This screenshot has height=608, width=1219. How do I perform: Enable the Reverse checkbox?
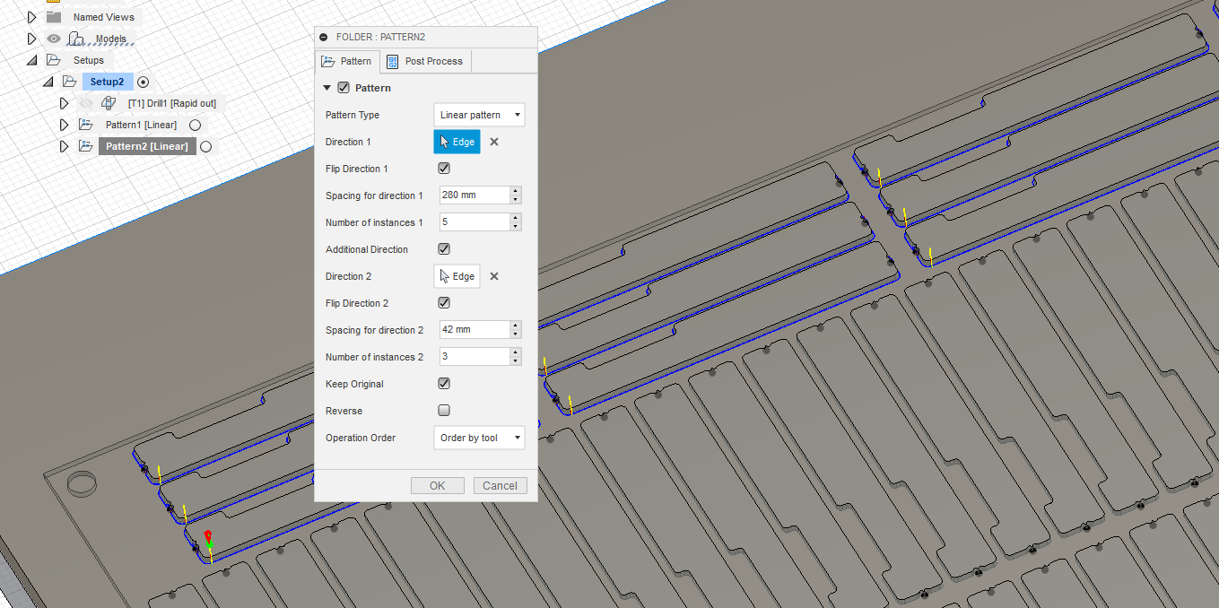444,411
